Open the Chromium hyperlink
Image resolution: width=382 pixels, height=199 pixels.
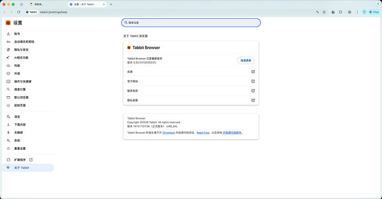[x=169, y=133]
